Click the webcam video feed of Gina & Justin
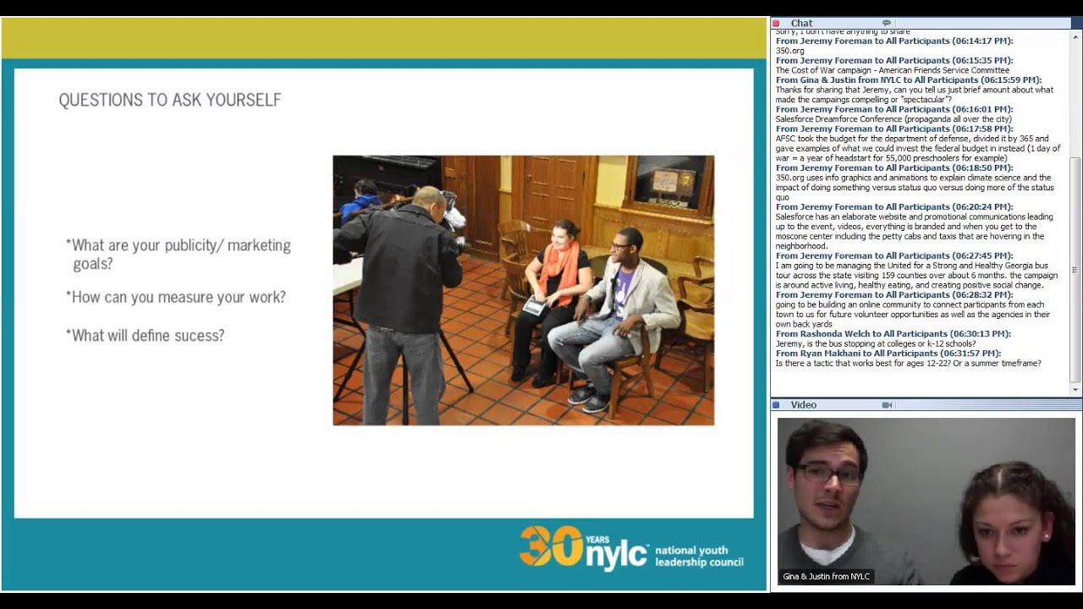The width and height of the screenshot is (1083, 609). pyautogui.click(x=926, y=501)
